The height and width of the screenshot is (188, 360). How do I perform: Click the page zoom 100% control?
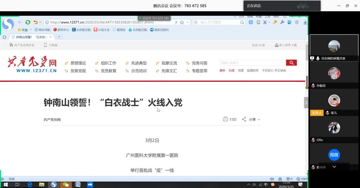coord(302,179)
